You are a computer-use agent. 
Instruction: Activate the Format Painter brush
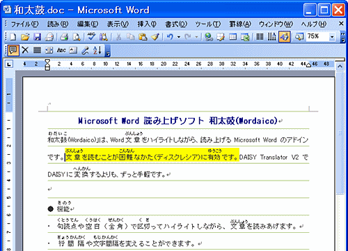tap(155, 37)
